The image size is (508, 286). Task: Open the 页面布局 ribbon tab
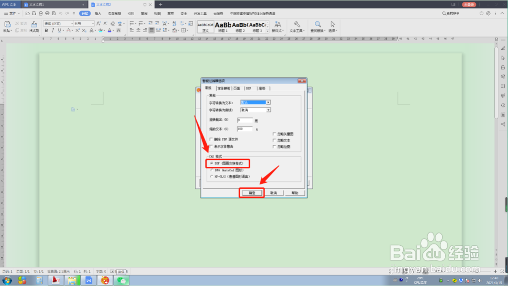click(114, 14)
